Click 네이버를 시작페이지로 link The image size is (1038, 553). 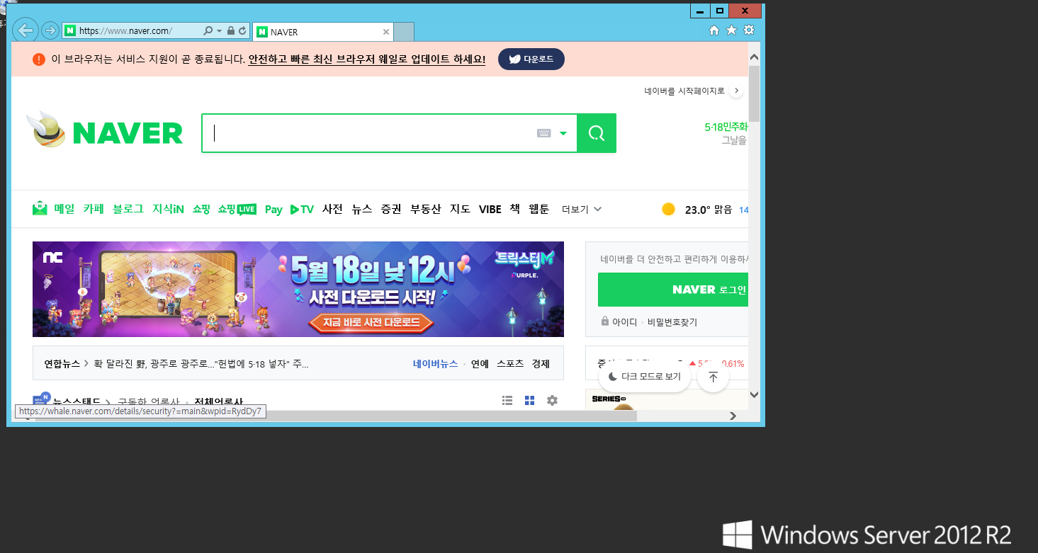click(684, 91)
